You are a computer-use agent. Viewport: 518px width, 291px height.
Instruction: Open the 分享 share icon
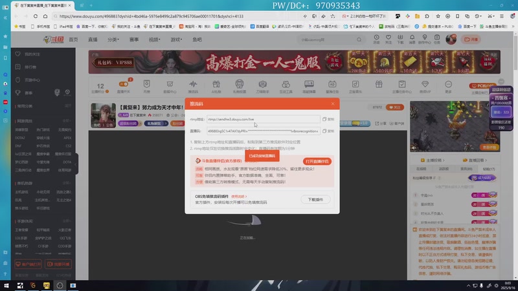point(380,124)
